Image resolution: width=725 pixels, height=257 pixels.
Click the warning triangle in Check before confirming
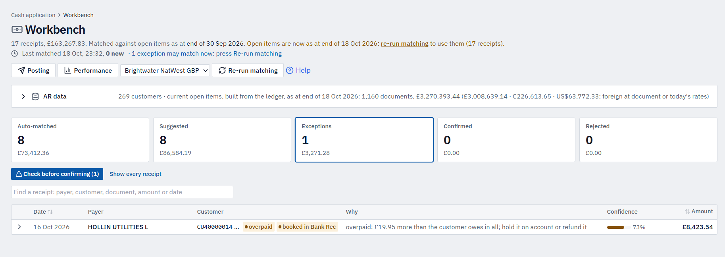click(x=19, y=174)
